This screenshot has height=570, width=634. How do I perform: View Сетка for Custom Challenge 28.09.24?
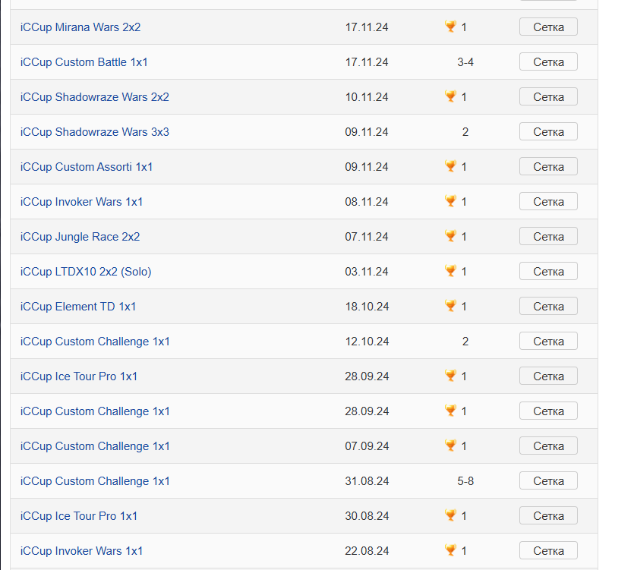[x=548, y=411]
